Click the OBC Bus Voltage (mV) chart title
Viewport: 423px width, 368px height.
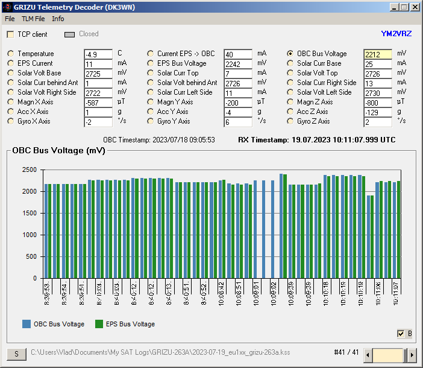click(58, 150)
